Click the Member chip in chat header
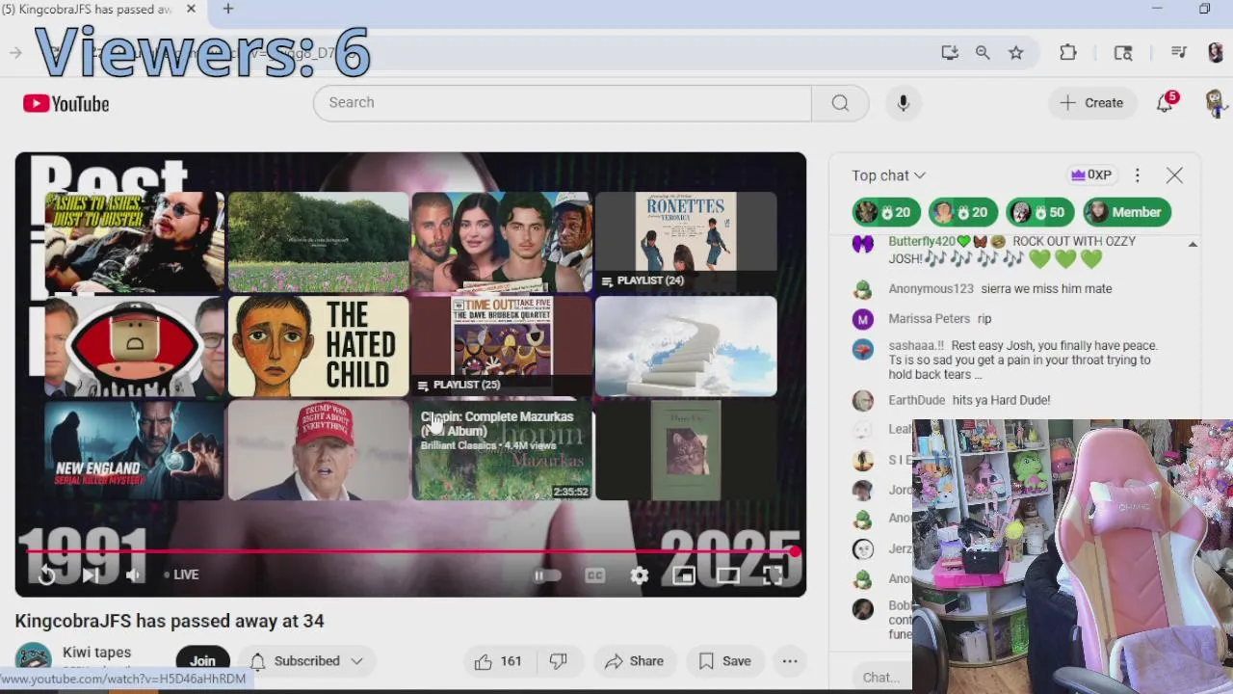 [1127, 212]
